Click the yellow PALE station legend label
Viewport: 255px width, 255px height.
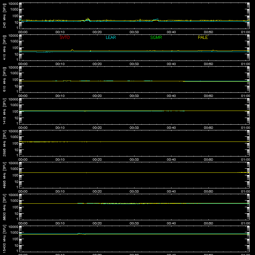click(203, 37)
